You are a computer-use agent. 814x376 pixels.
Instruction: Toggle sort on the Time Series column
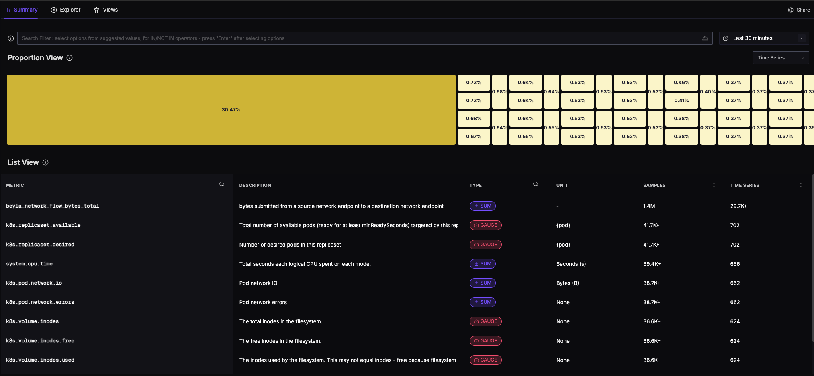800,185
